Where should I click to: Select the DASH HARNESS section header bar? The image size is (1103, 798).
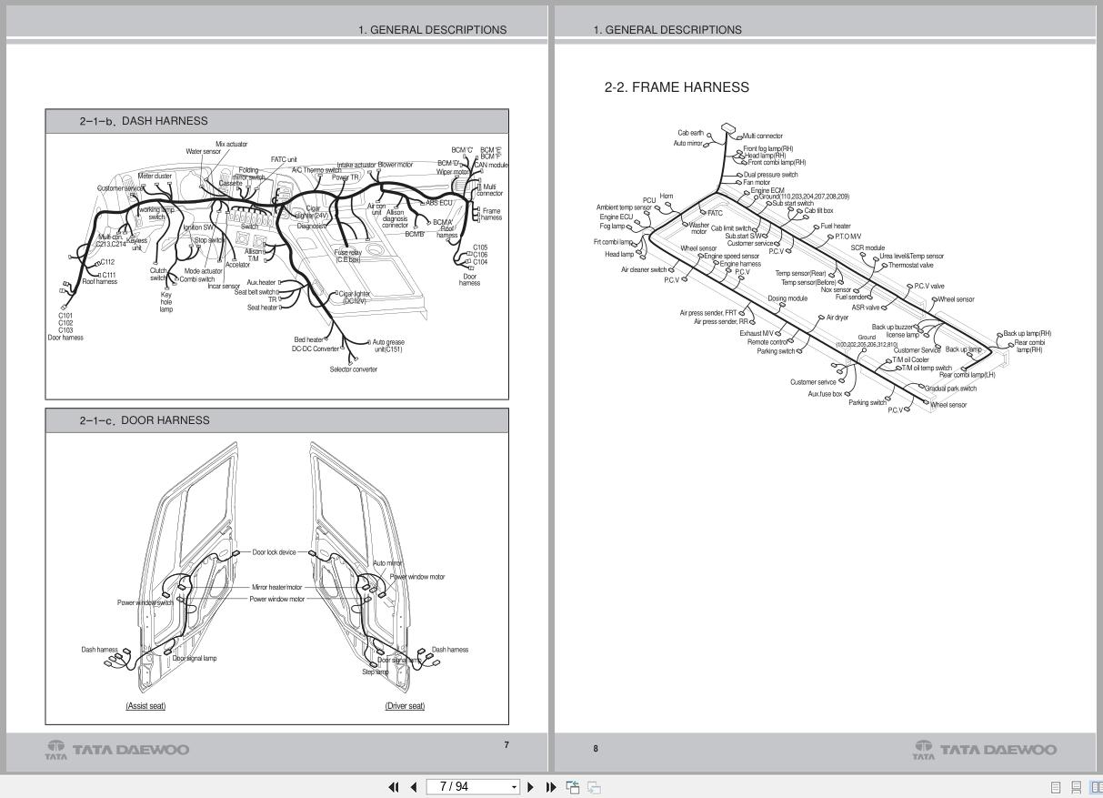click(x=276, y=120)
